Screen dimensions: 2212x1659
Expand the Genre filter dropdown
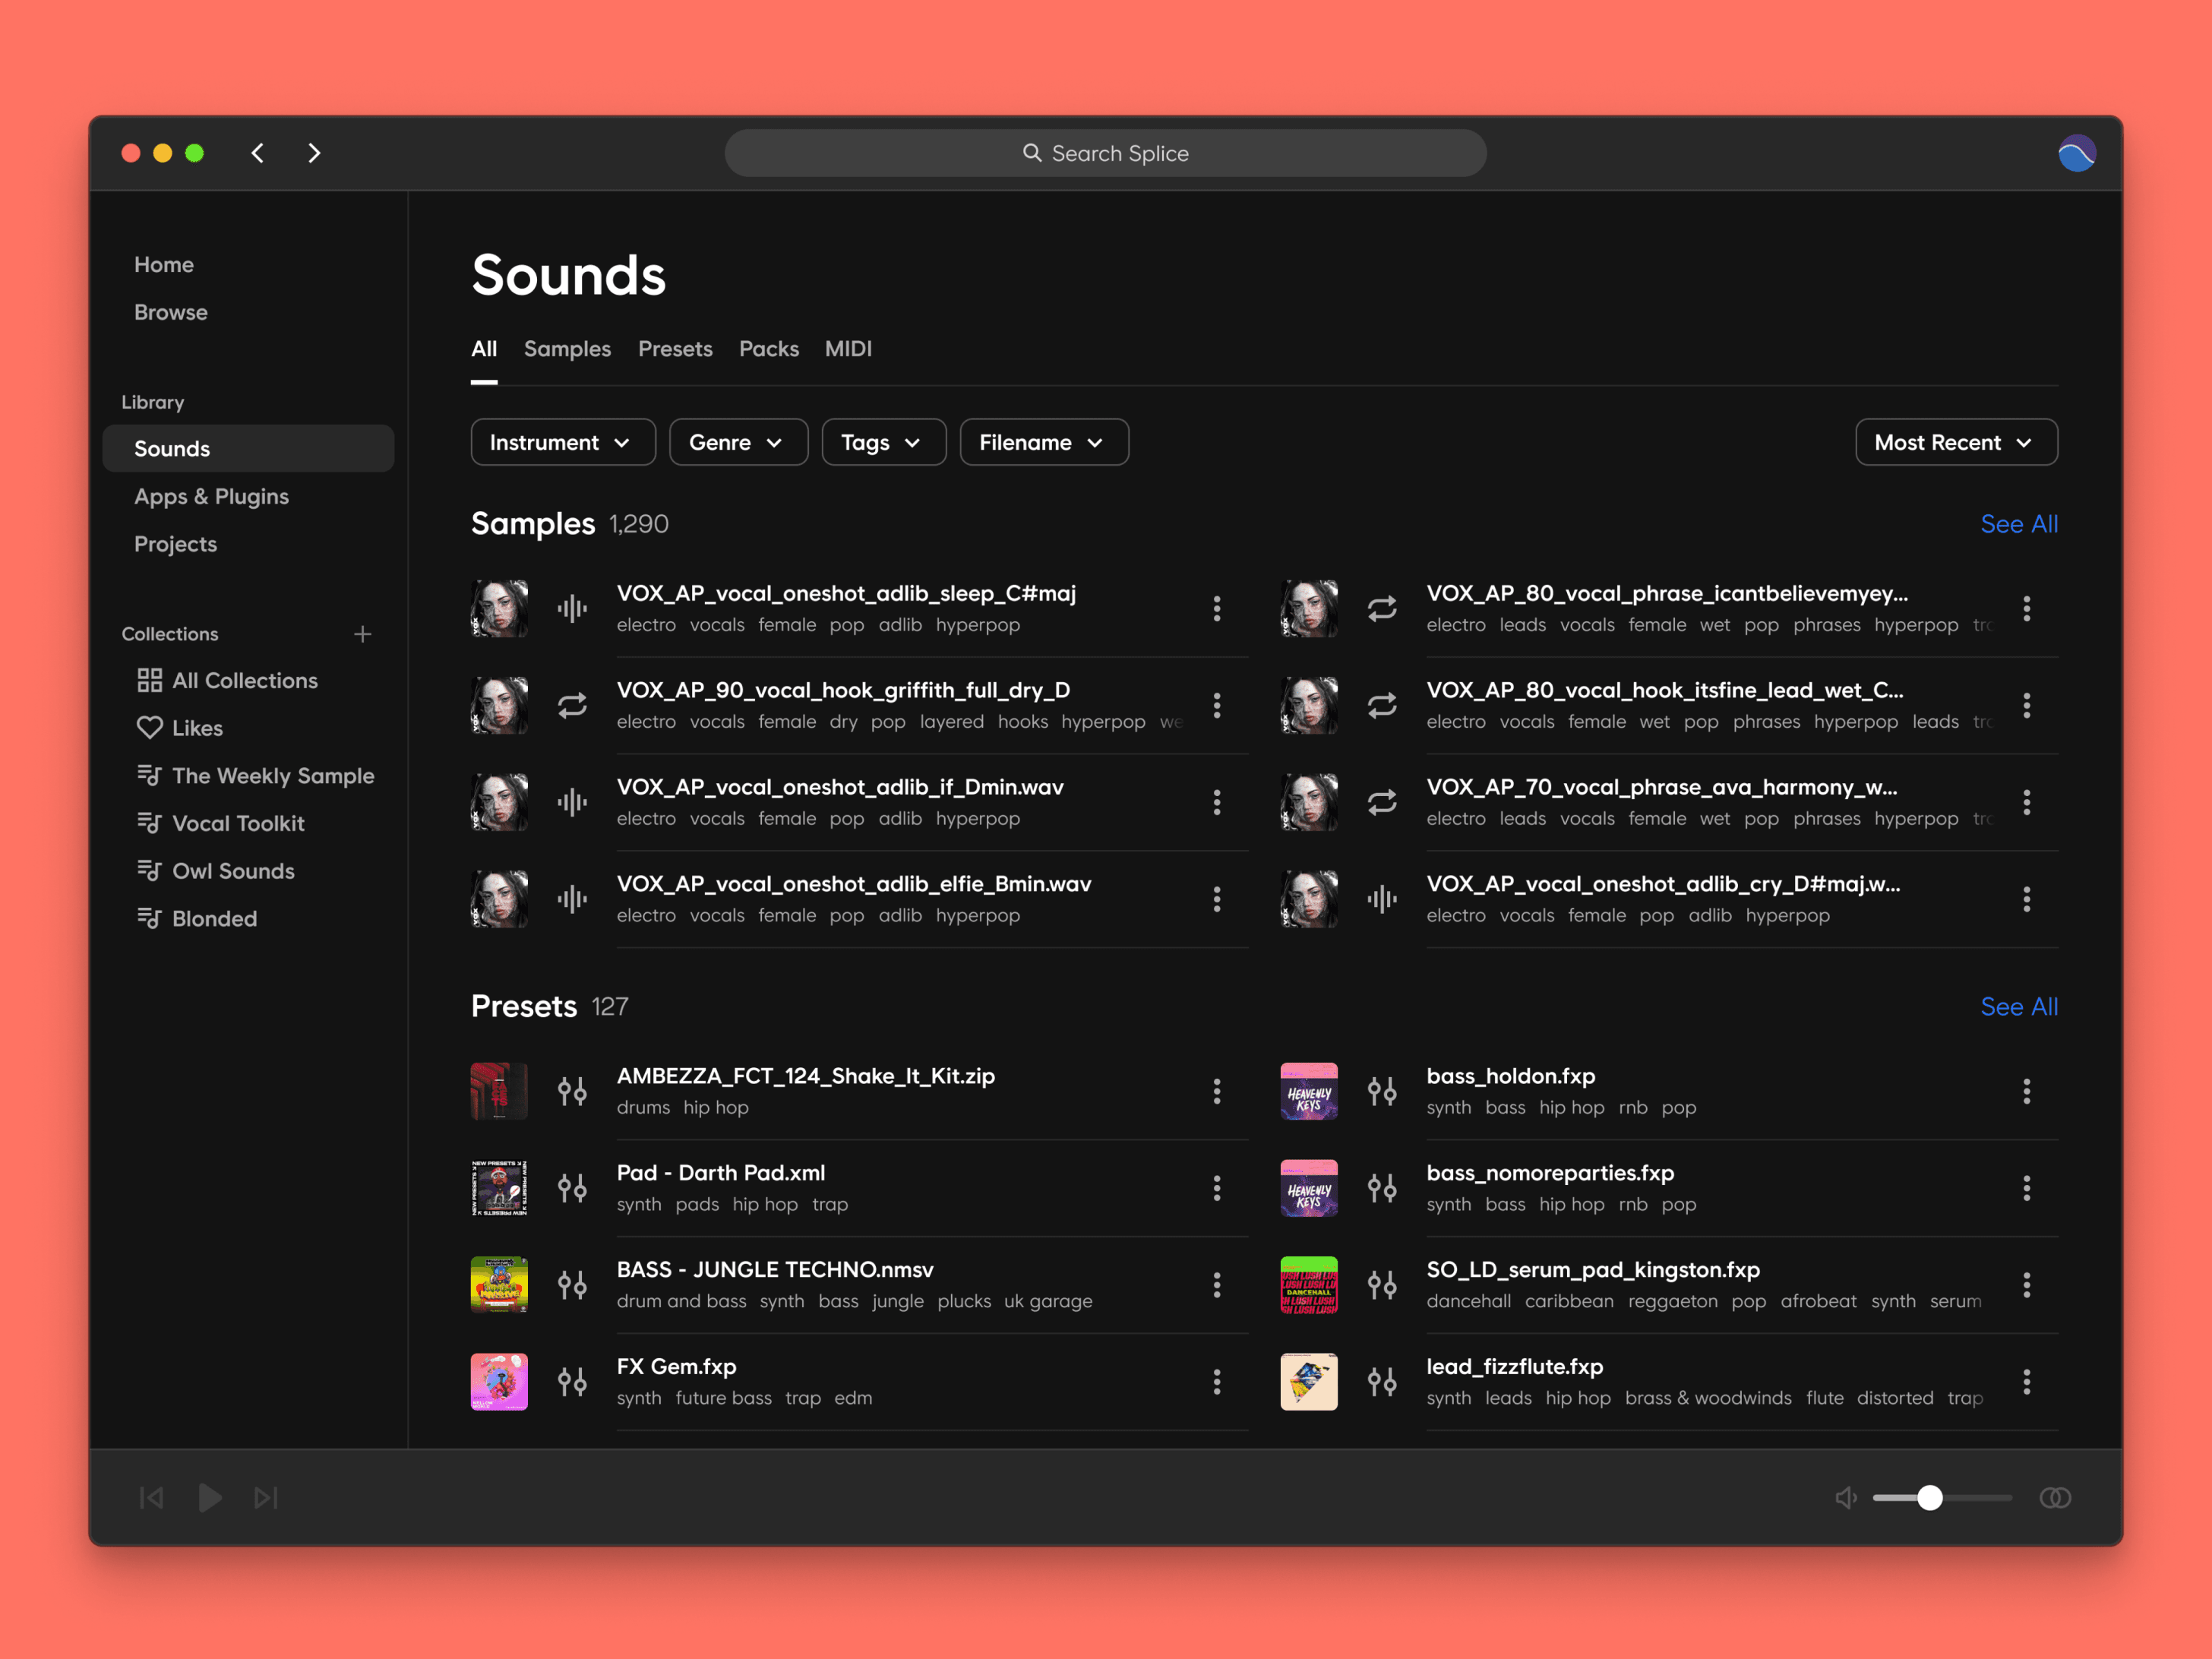coord(737,442)
